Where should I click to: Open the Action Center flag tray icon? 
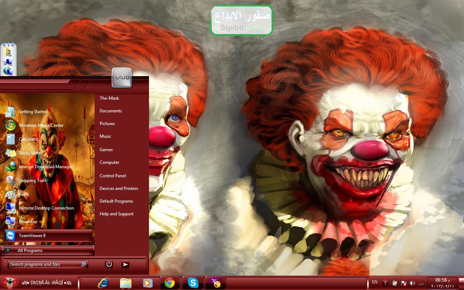[x=403, y=283]
